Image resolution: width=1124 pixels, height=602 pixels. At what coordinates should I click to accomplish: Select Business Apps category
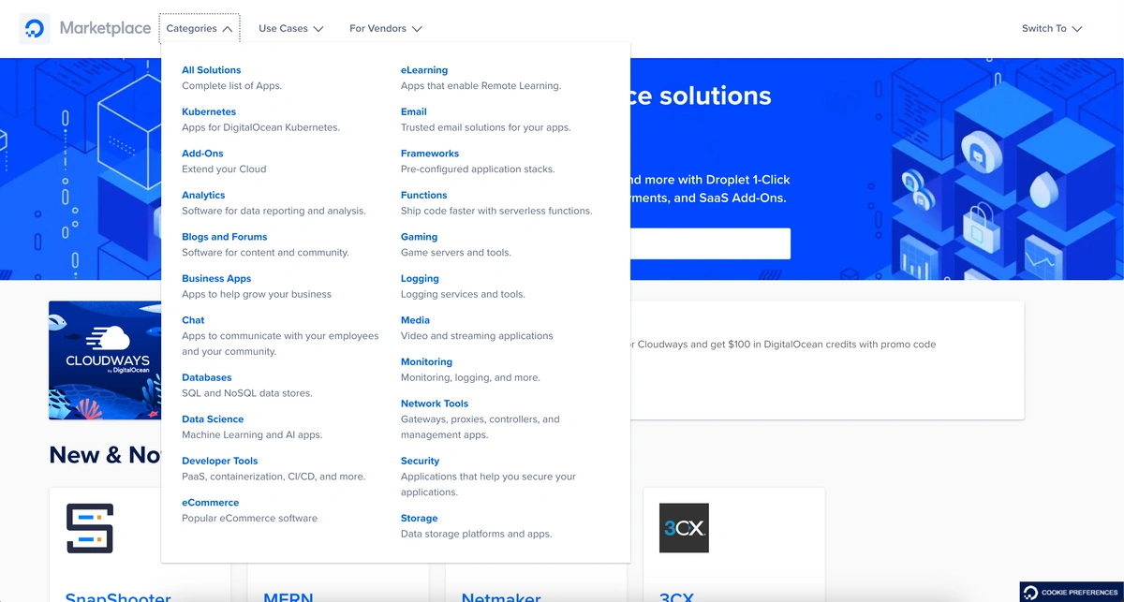pyautogui.click(x=216, y=278)
